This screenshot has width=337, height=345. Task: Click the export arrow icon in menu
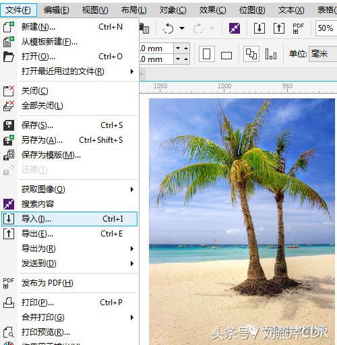(x=9, y=234)
